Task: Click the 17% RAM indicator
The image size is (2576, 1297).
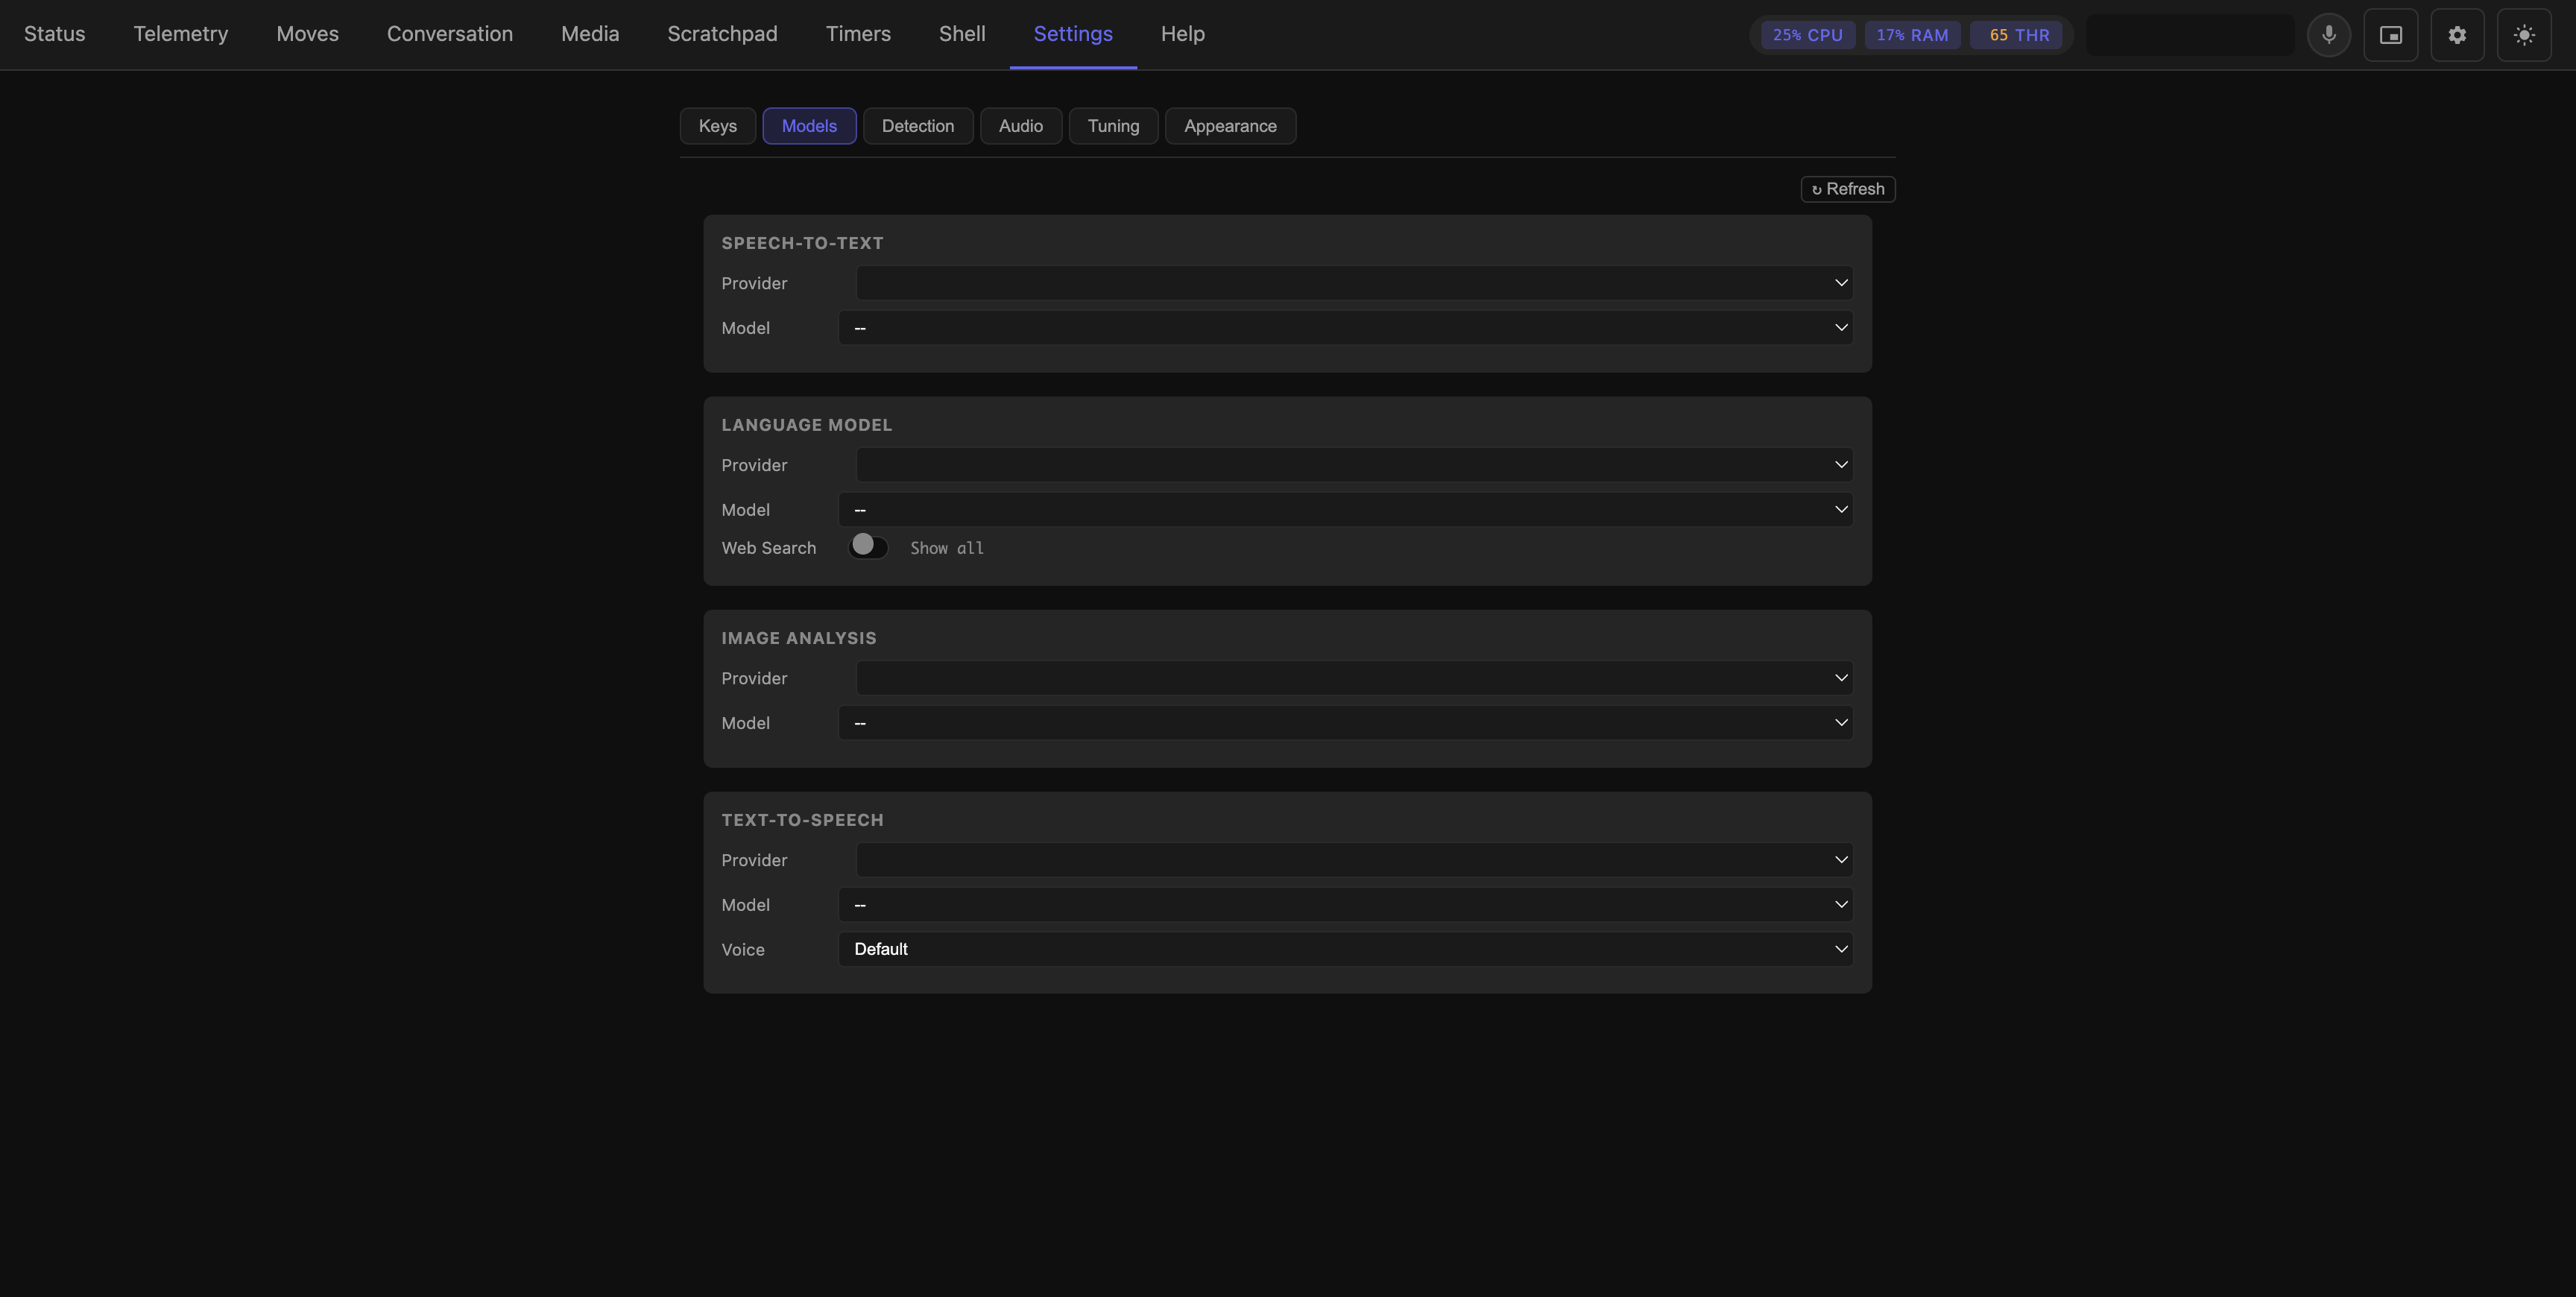Action: click(1912, 35)
